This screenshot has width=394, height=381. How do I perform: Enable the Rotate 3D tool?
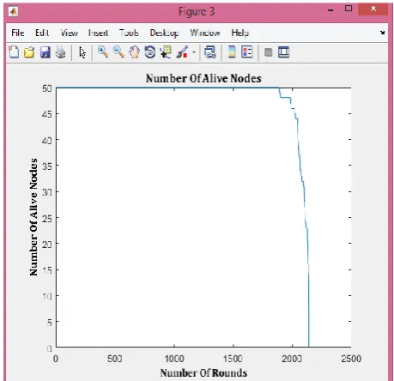[x=150, y=52]
